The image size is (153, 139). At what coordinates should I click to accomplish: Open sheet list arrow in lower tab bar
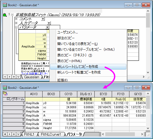tap(18, 134)
